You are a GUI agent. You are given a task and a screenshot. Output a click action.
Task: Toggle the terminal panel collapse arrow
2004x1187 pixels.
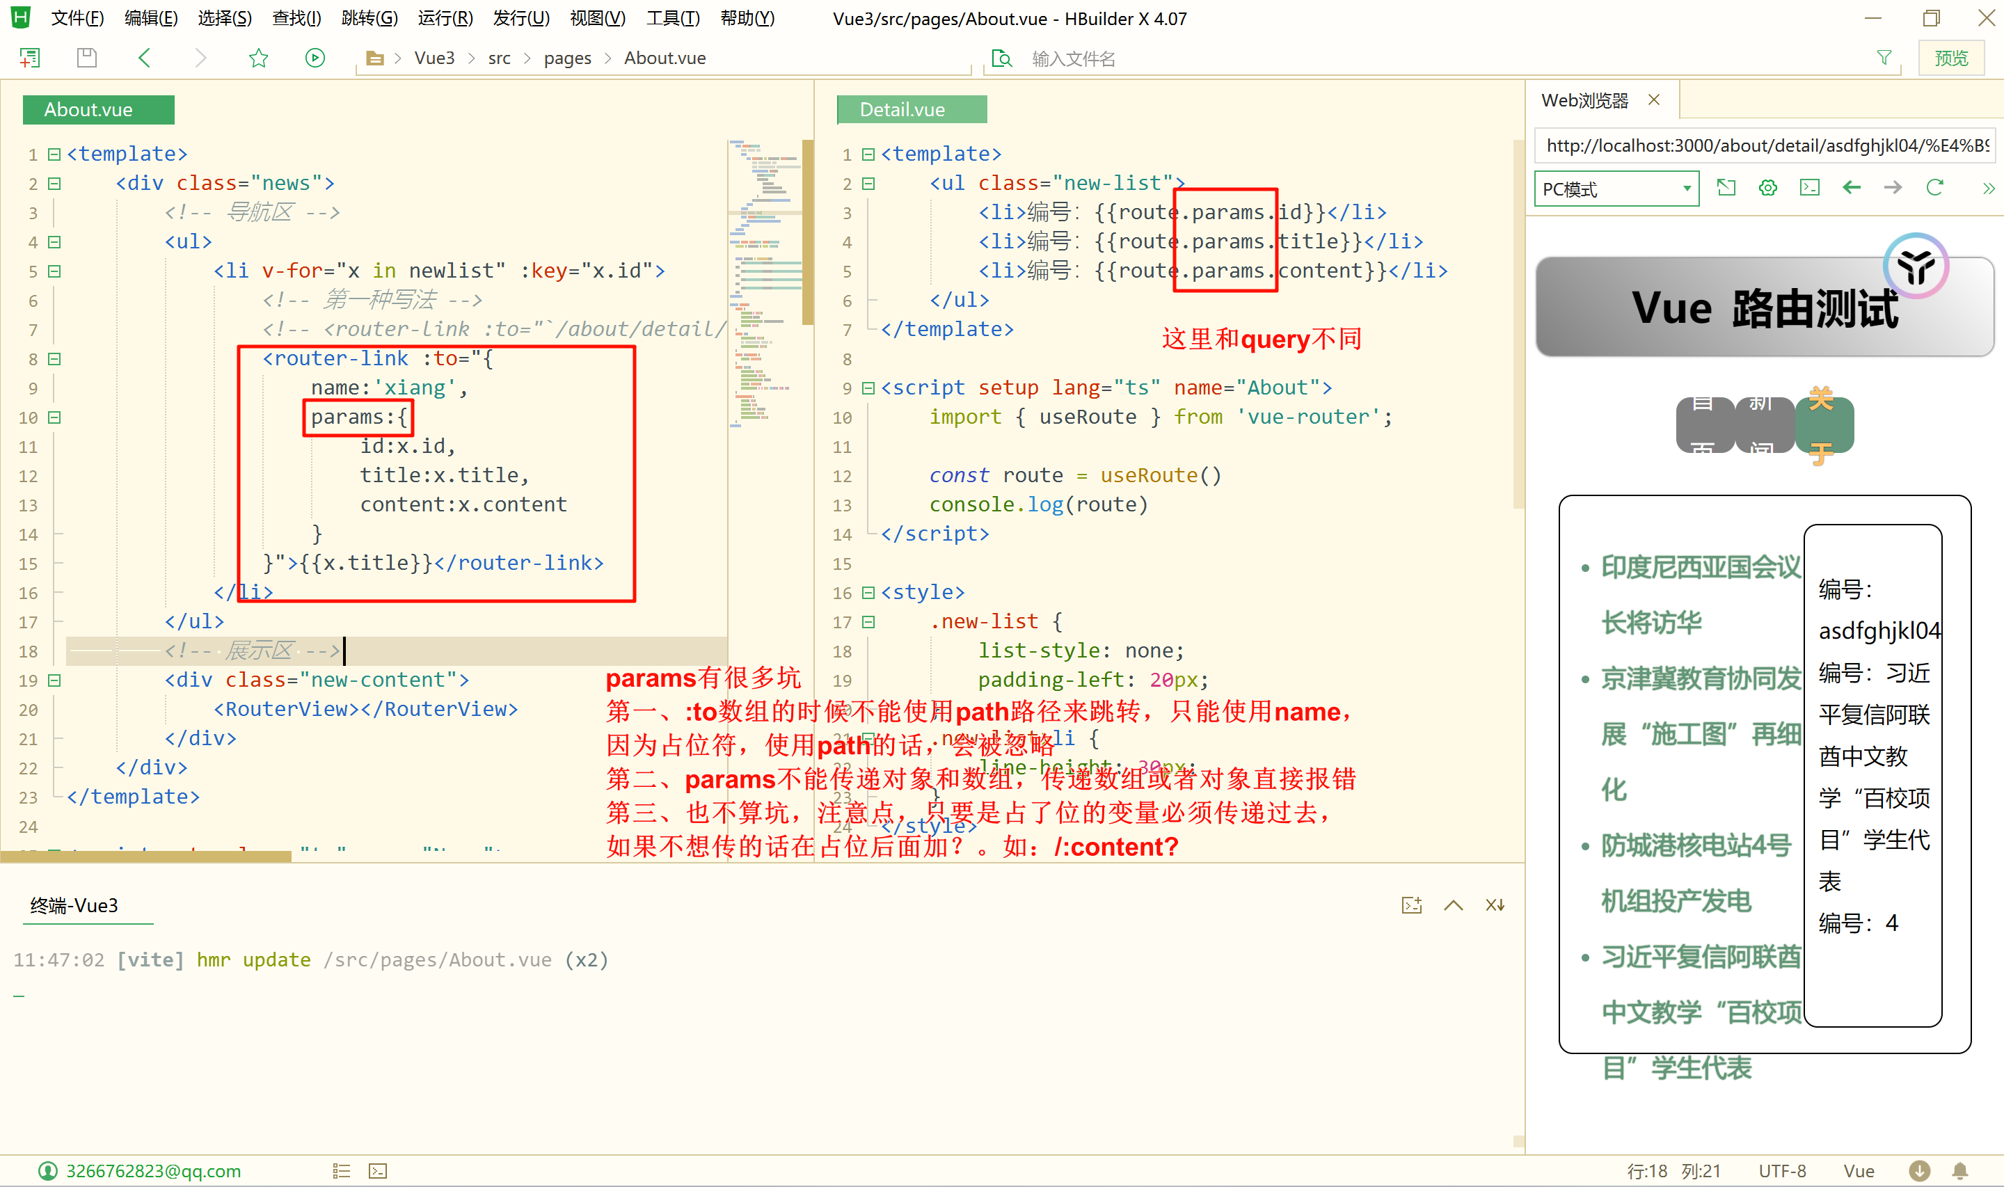coord(1453,905)
